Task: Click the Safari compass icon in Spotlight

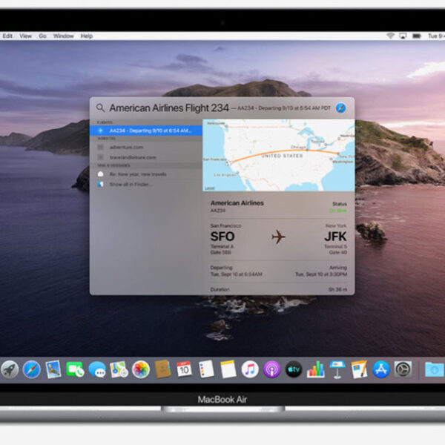Action: pos(340,108)
